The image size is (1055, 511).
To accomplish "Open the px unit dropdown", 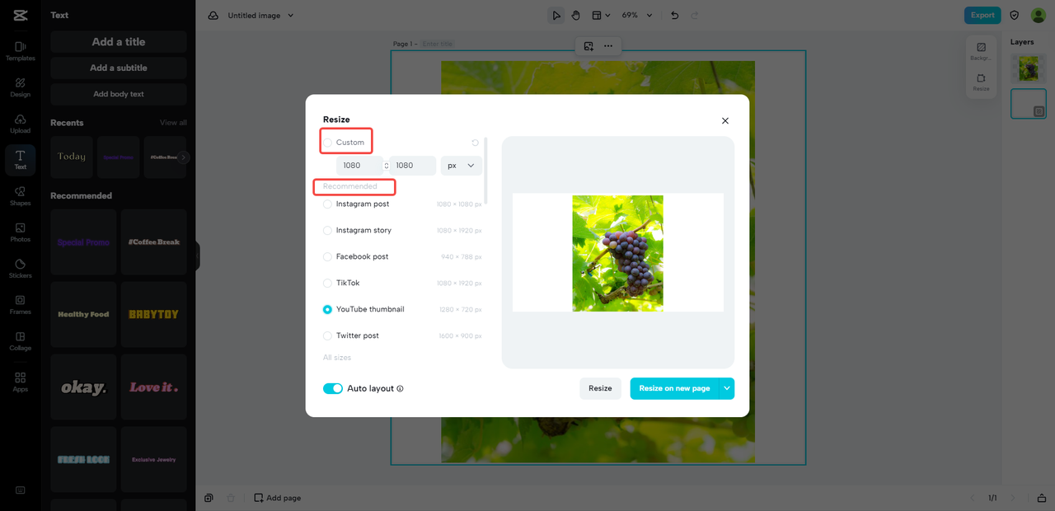I will pyautogui.click(x=462, y=166).
